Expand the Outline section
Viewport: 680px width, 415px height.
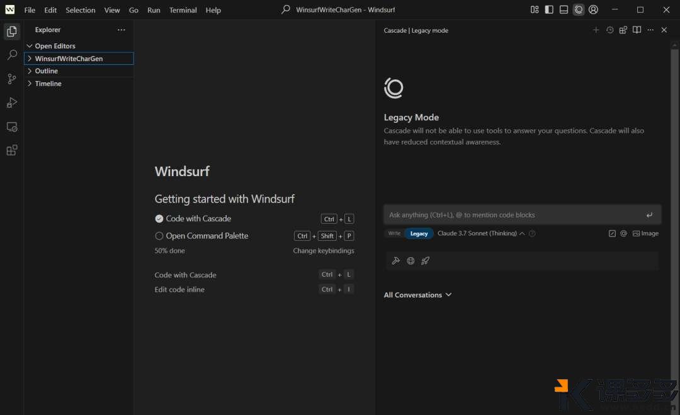coord(79,71)
